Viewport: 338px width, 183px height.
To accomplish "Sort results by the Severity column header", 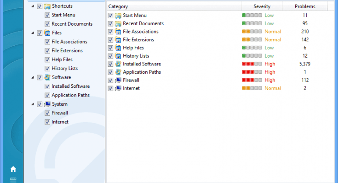I will coord(262,7).
